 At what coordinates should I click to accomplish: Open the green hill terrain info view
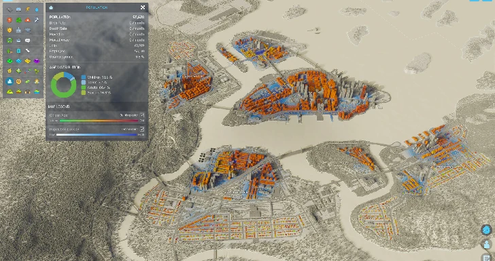click(x=10, y=92)
